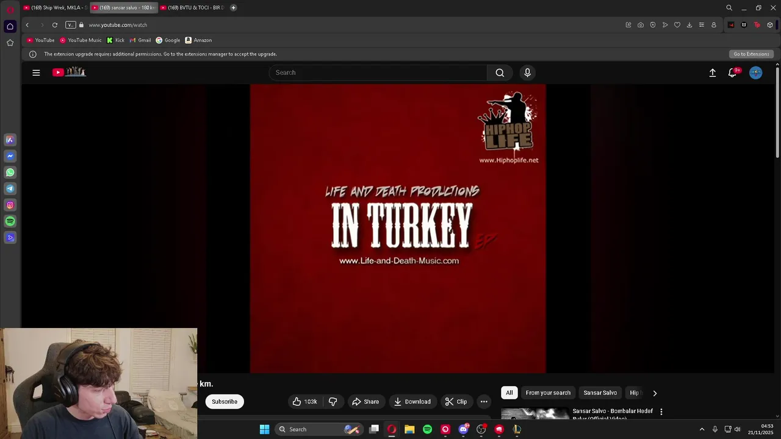Open Messenger in the sidebar
Screen dimensions: 781x439
[x=10, y=156]
